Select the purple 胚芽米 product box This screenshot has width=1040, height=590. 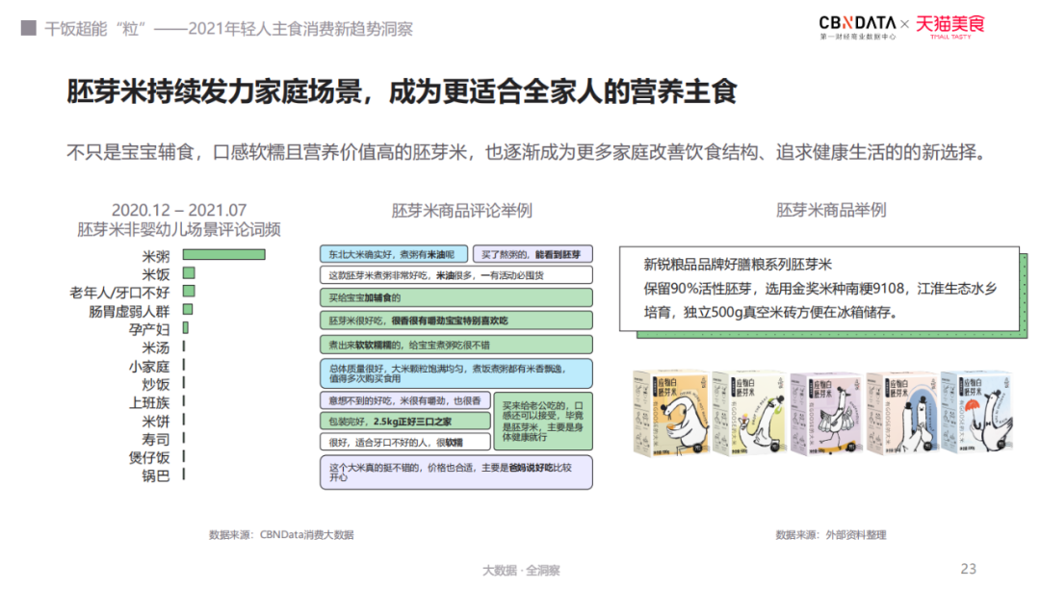click(x=825, y=413)
